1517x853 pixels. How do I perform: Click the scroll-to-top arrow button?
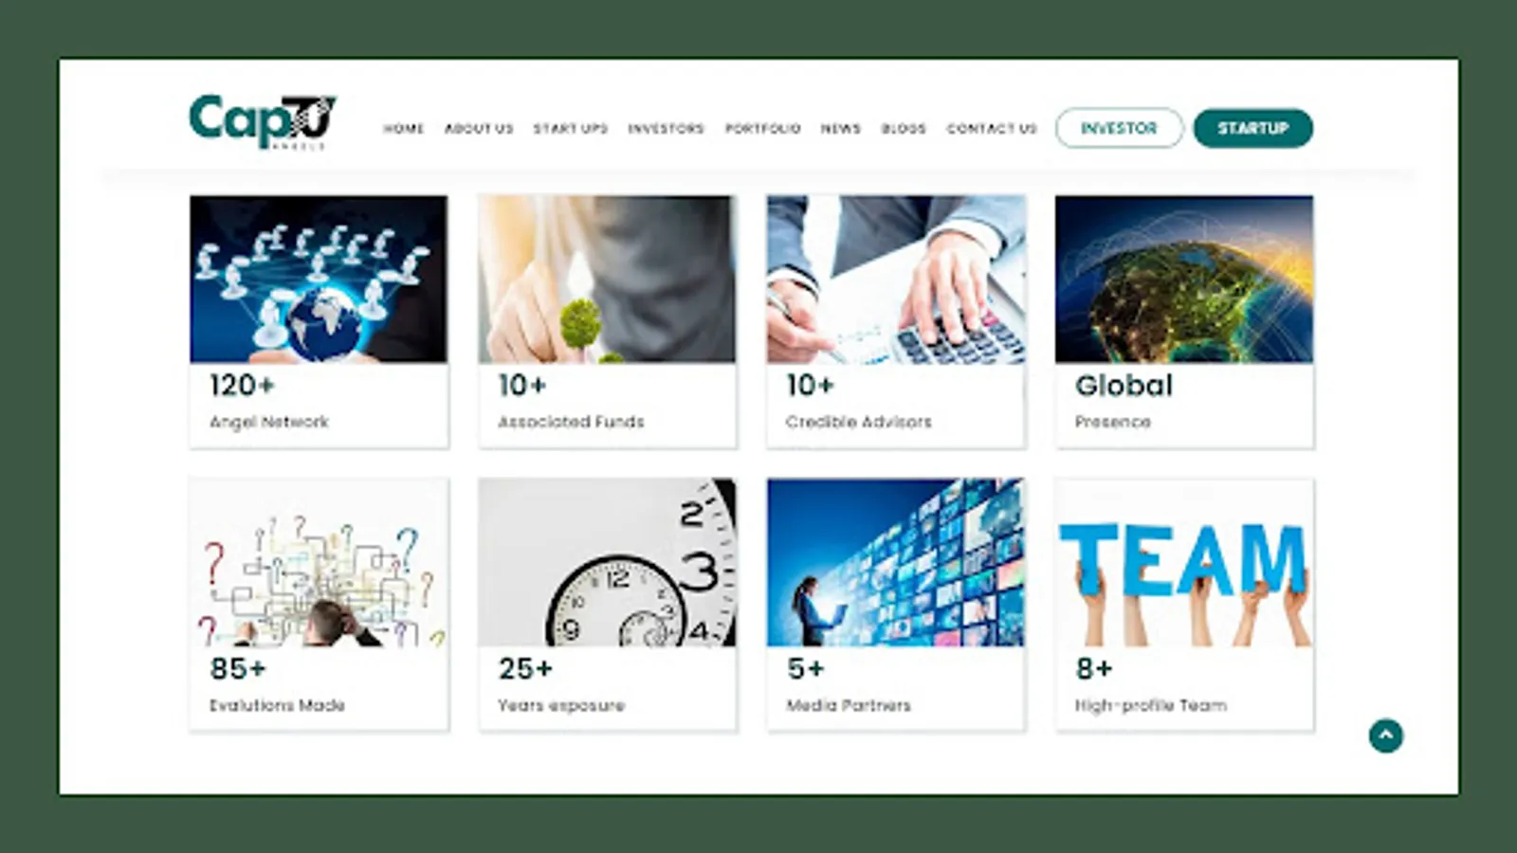pos(1385,735)
